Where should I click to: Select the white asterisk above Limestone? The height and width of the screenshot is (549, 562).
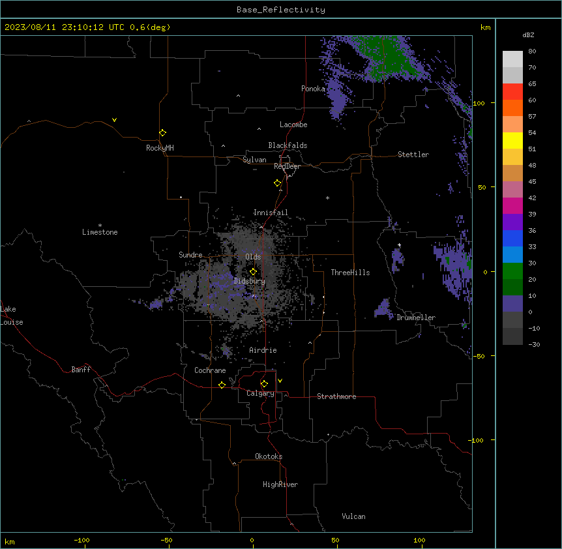point(100,226)
